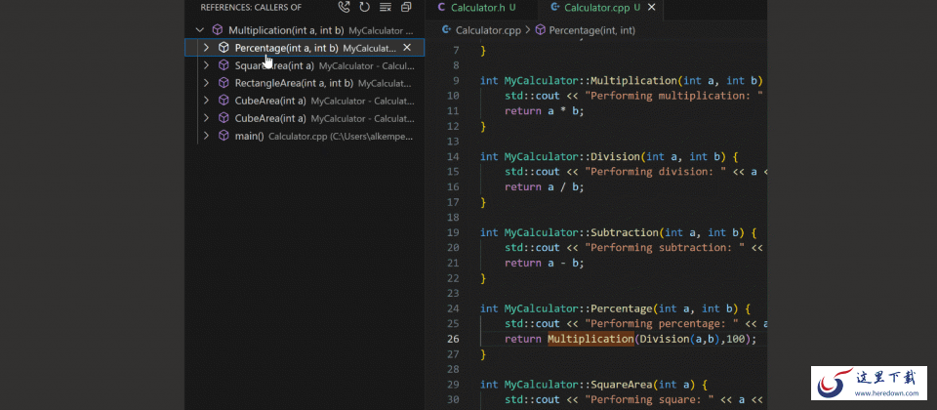
Task: Collapse all items in References panel
Action: coord(406,7)
